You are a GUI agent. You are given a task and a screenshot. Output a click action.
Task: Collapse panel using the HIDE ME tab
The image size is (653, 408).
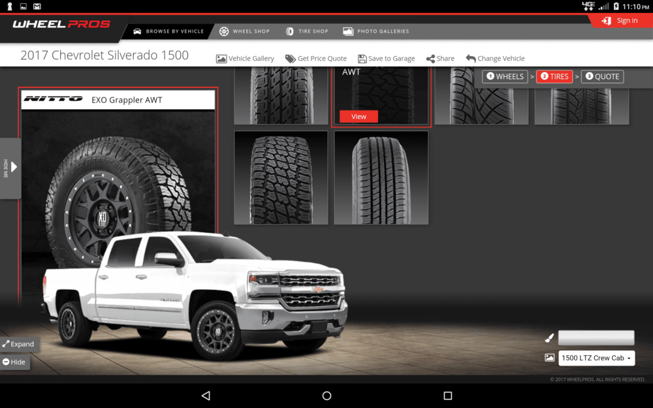10,168
